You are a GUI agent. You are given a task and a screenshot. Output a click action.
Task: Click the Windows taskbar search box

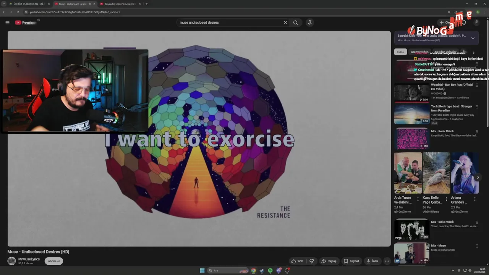coord(227,270)
